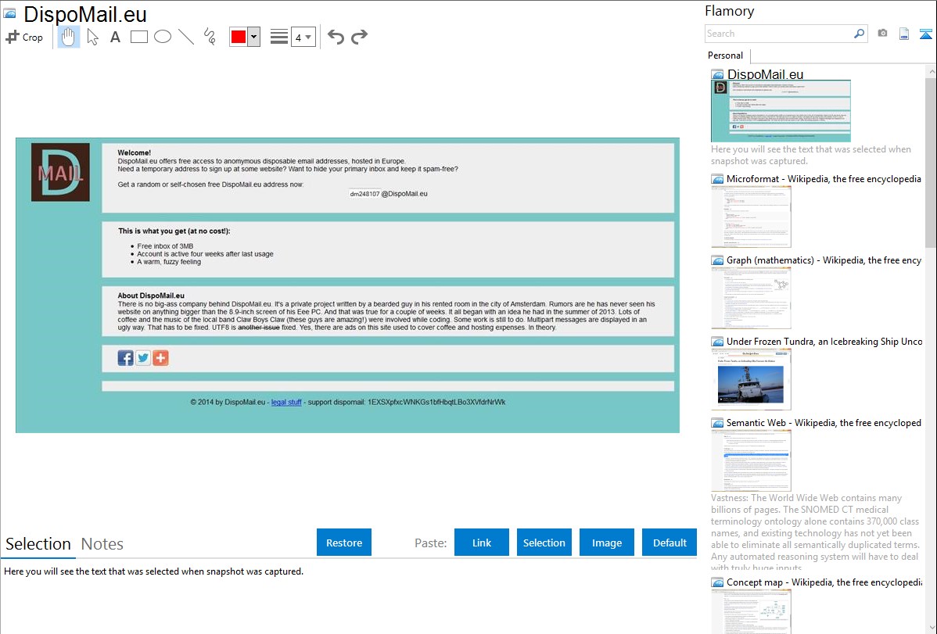Open the Concept map snapshot thumbnail
This screenshot has width=937, height=634.
pos(751,611)
